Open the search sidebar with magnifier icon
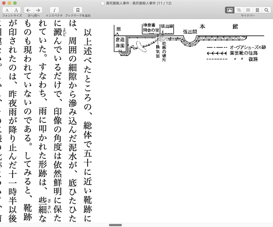Viewport: 273px width, 227px height. pos(267,10)
